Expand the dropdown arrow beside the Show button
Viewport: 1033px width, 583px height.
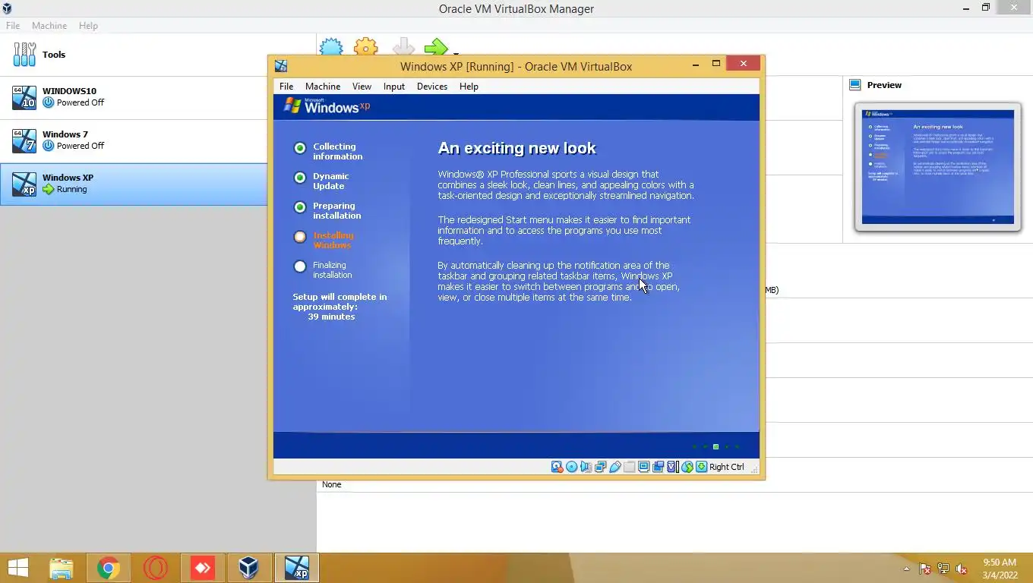tap(456, 53)
